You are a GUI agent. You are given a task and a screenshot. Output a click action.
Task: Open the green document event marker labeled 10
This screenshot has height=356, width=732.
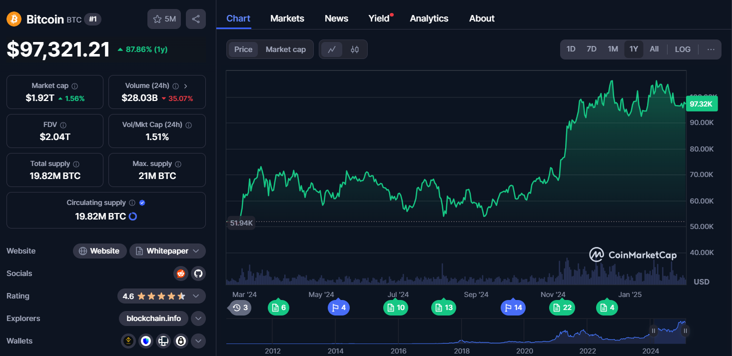(396, 307)
